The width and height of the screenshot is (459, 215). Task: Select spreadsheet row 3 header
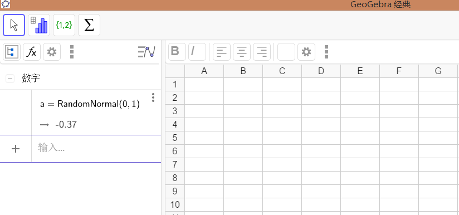pos(175,111)
